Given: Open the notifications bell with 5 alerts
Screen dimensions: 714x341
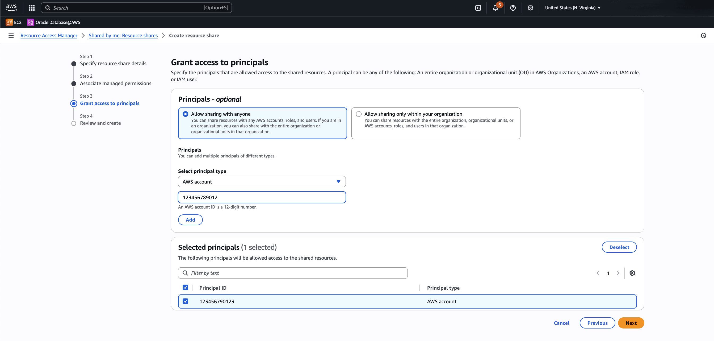Looking at the screenshot, I should (495, 8).
